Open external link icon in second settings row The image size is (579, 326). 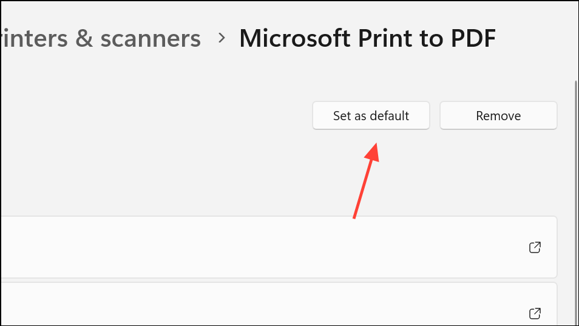pos(535,313)
